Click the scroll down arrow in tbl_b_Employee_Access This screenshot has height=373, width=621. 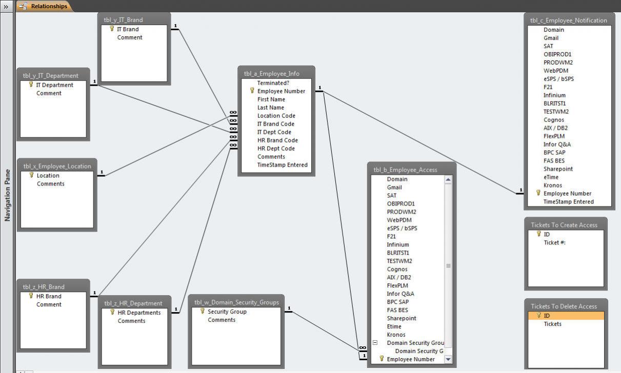tap(448, 359)
